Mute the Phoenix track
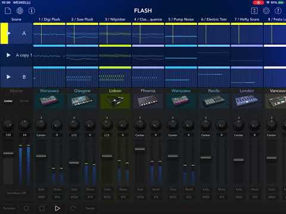Image resolution: width=286 pixels, height=214 pixels. click(156, 189)
